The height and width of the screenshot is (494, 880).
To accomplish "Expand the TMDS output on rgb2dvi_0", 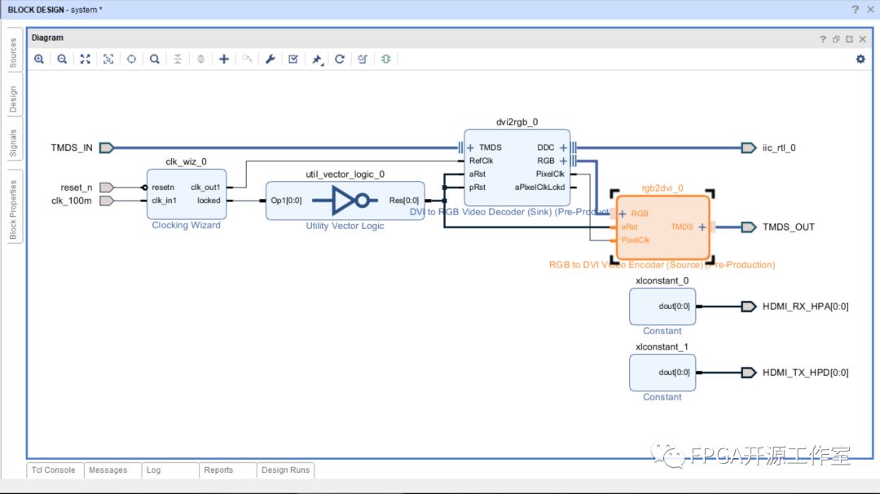I will pos(702,227).
